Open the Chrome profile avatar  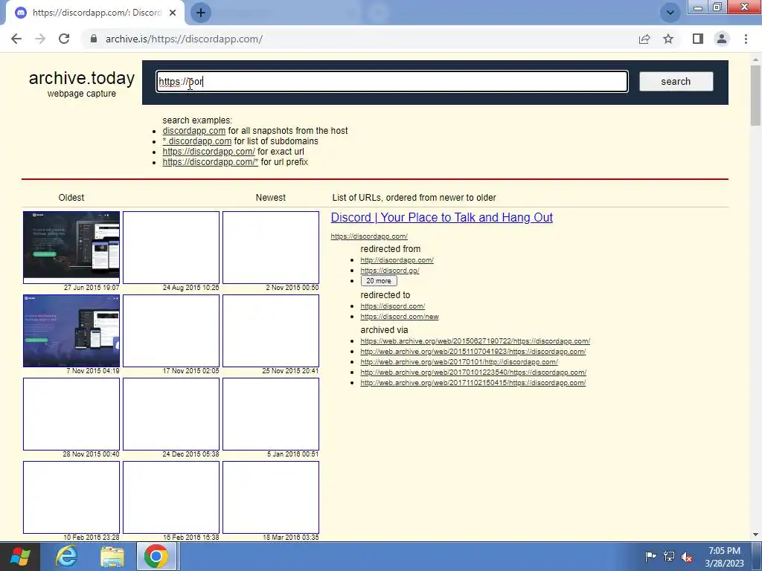click(722, 39)
